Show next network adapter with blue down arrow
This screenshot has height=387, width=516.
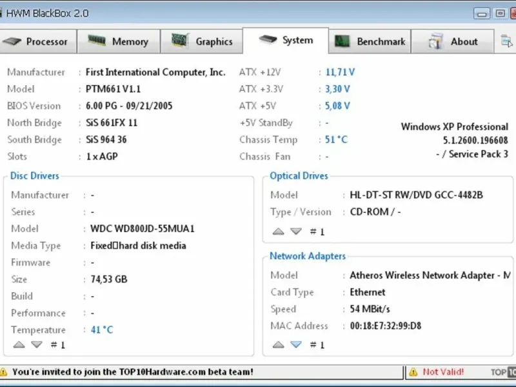296,344
